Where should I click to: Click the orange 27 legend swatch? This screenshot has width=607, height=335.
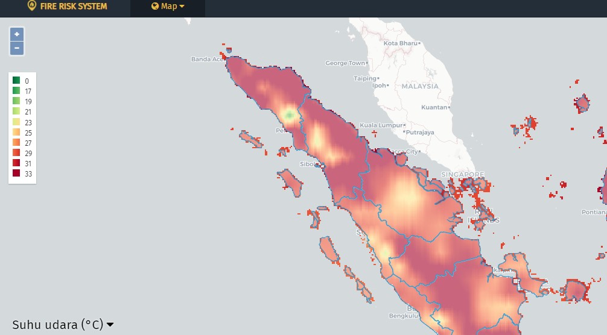16,143
